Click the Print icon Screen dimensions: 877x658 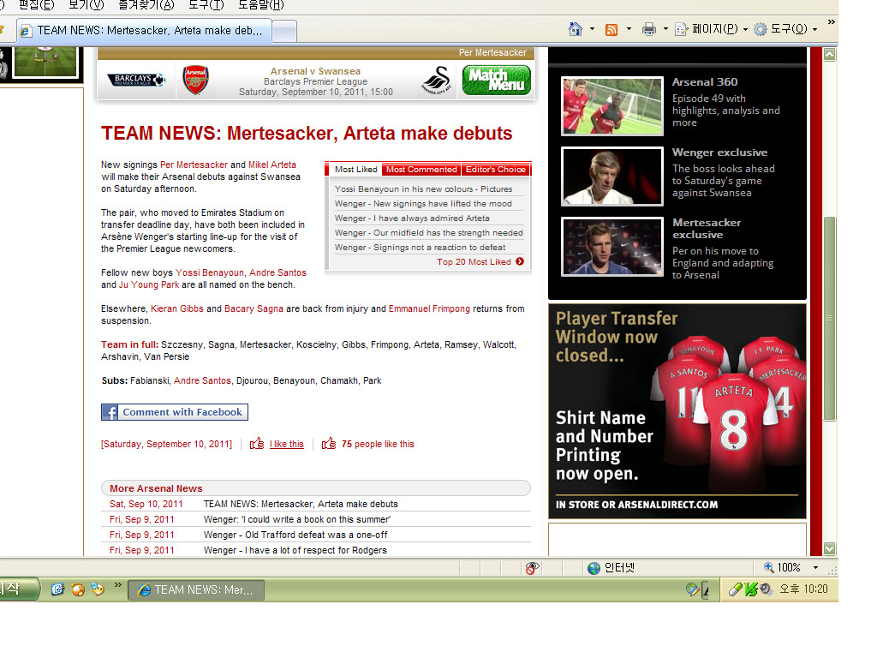click(x=649, y=29)
